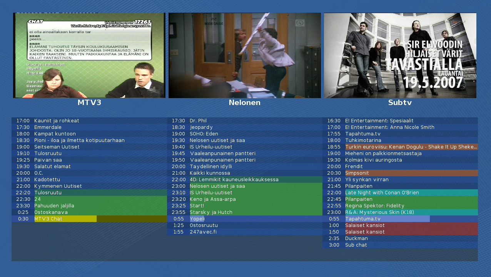The image size is (491, 277).
Task: Select Tuhkimotarina at 18:00
Action: (x=400, y=140)
